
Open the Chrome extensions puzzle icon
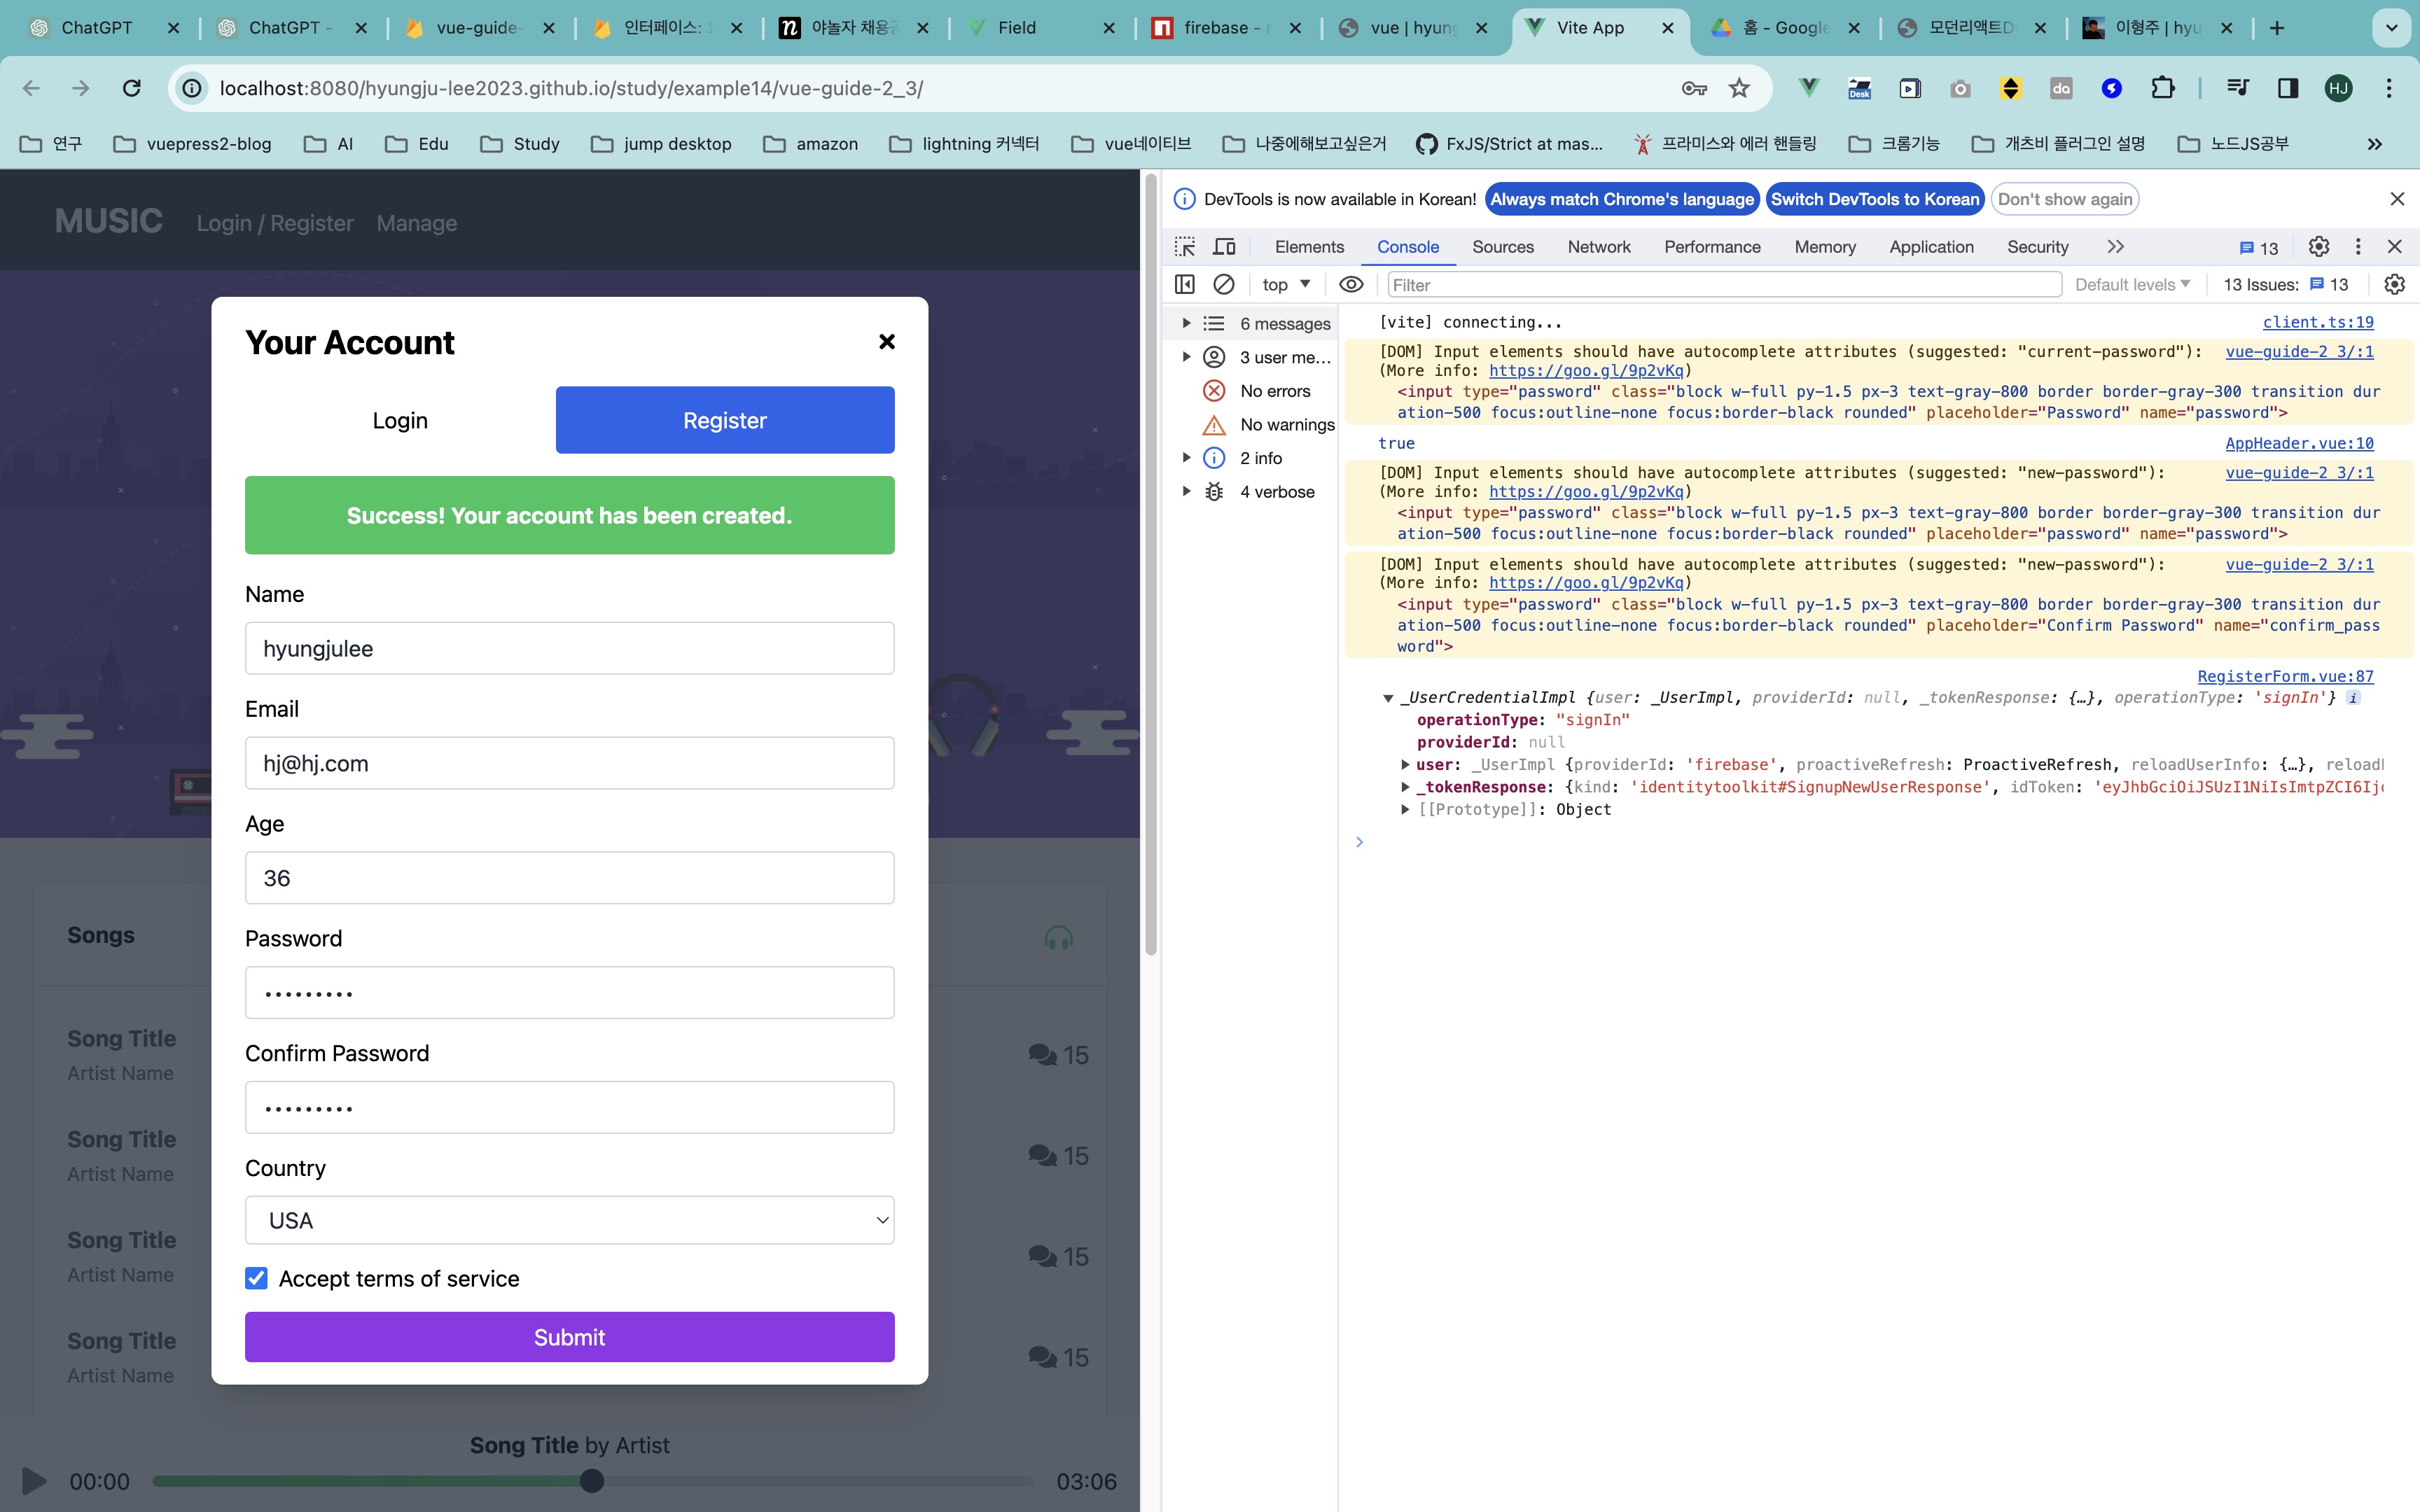click(2162, 88)
